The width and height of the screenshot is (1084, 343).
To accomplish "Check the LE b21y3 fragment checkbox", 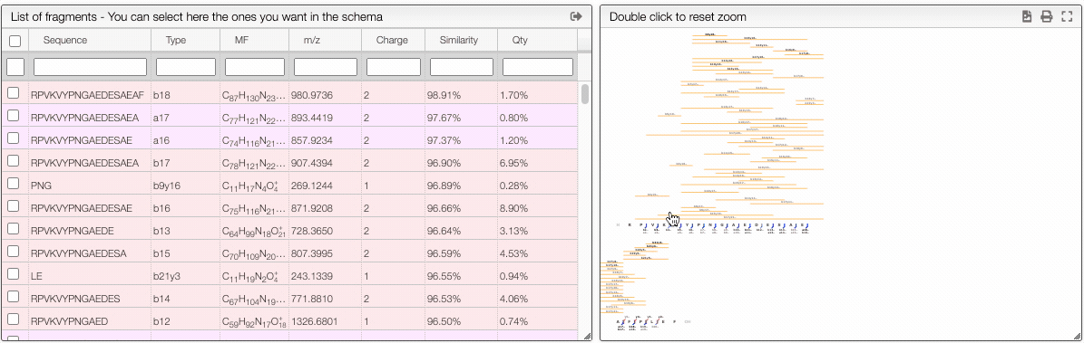I will 13,274.
